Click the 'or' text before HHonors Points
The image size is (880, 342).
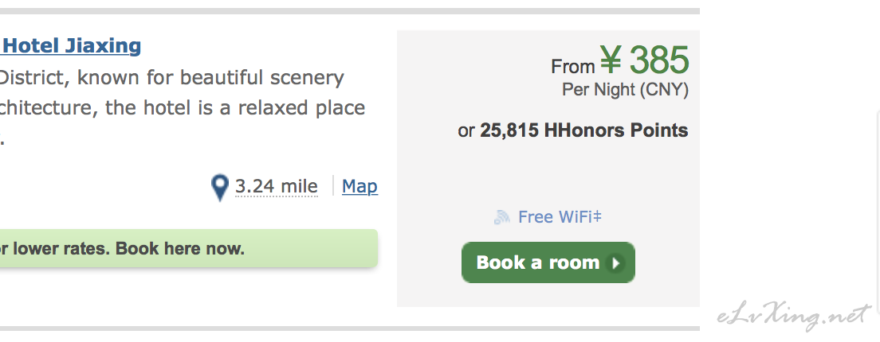click(466, 131)
